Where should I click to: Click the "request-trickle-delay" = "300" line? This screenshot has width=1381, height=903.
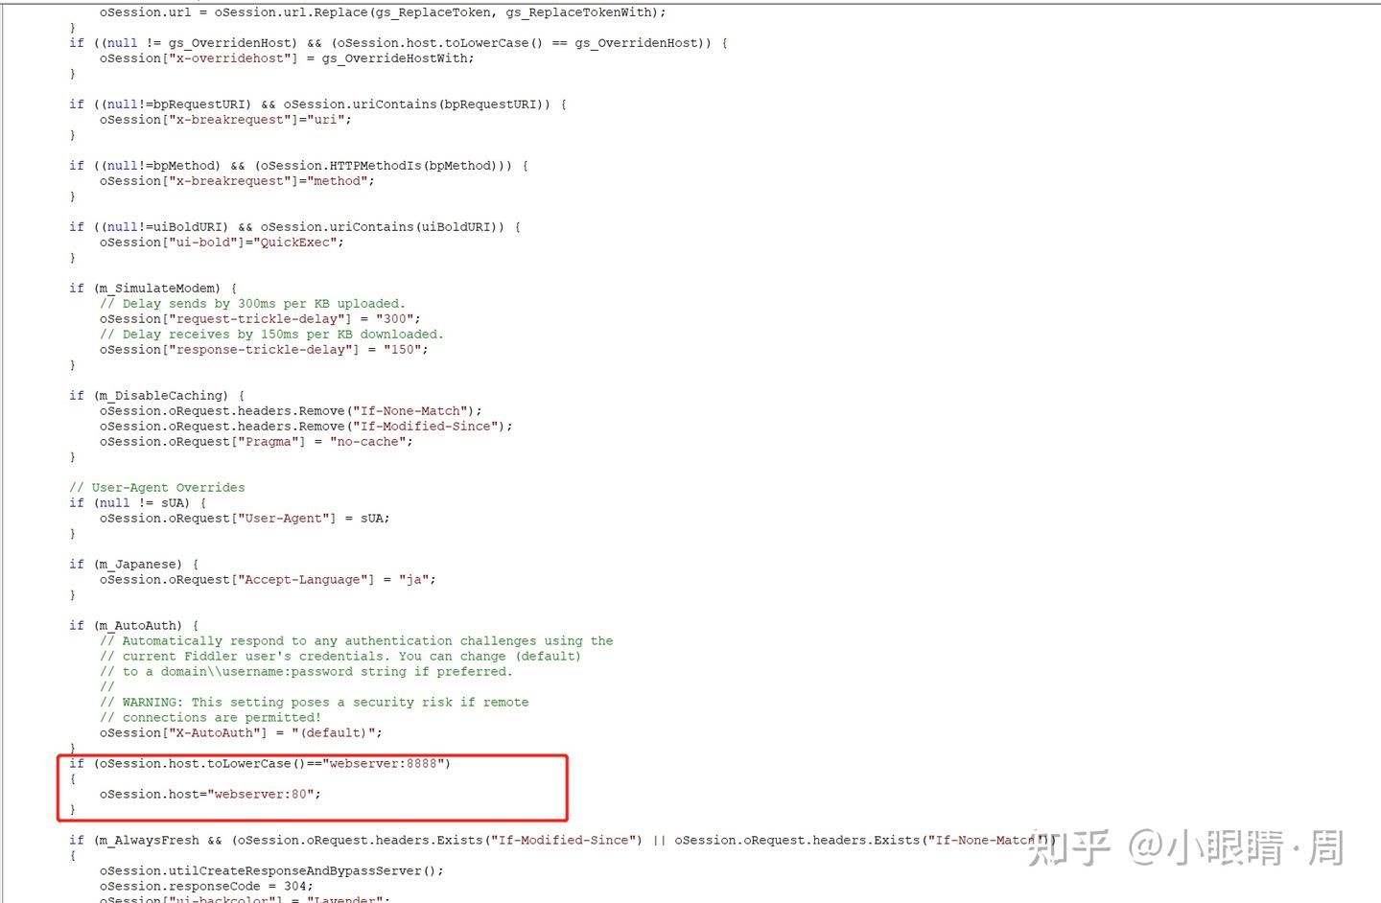coord(260,319)
